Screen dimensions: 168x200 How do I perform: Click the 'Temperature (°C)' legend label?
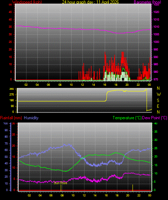coord(127,118)
